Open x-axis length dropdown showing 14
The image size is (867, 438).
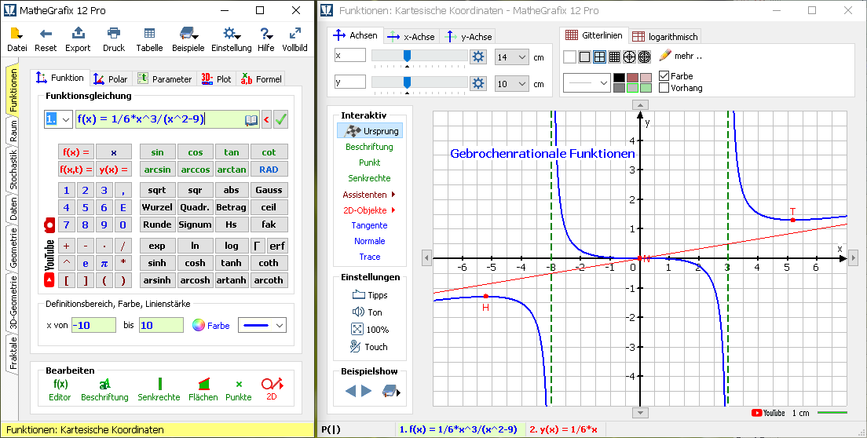coord(512,57)
